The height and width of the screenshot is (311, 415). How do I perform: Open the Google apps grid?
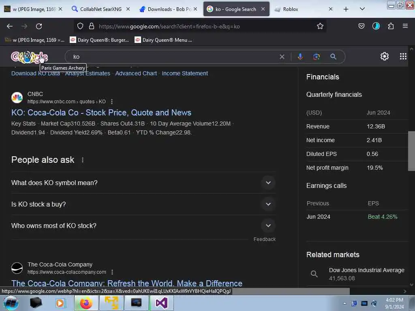[x=403, y=56]
